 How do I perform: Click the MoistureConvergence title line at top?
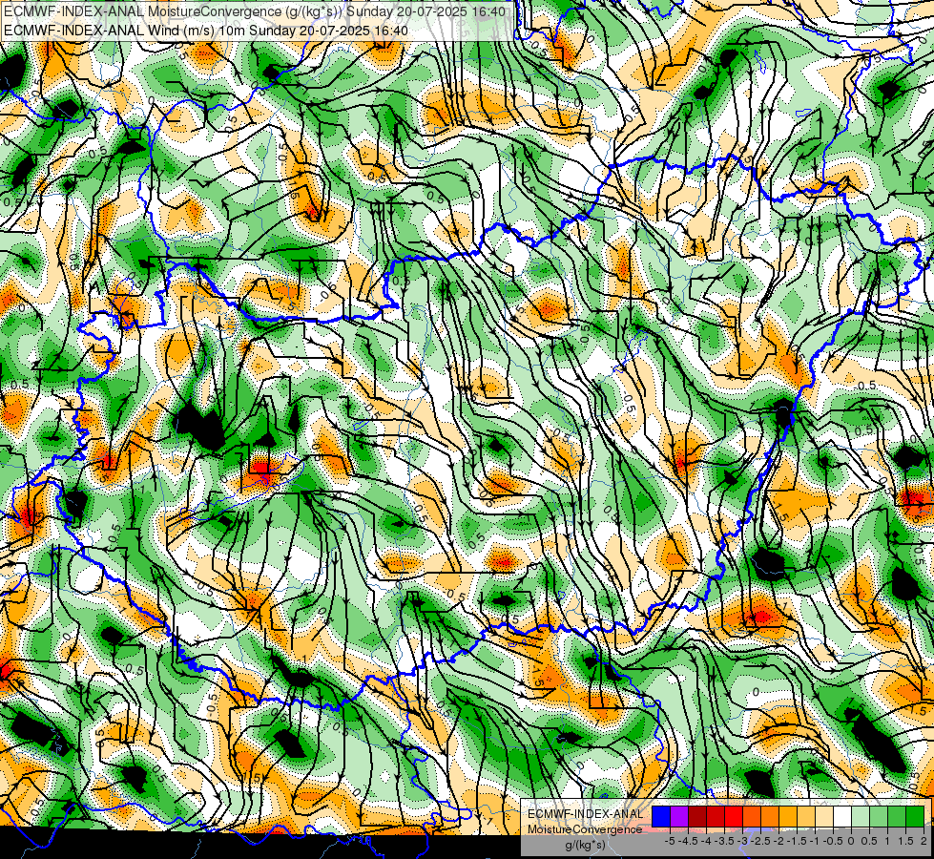[x=255, y=11]
